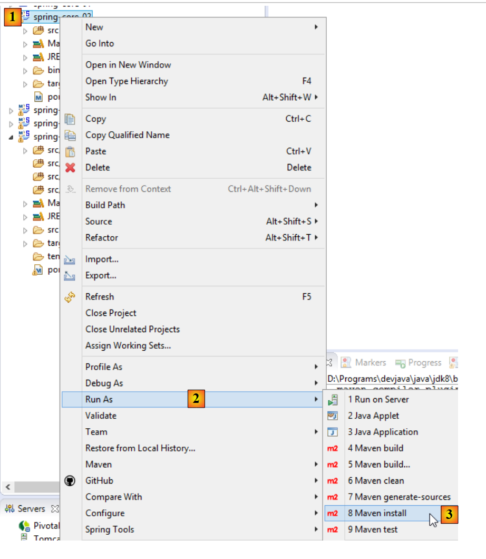Switch to the Markers tab
Image resolution: width=486 pixels, height=559 pixels.
coord(370,363)
